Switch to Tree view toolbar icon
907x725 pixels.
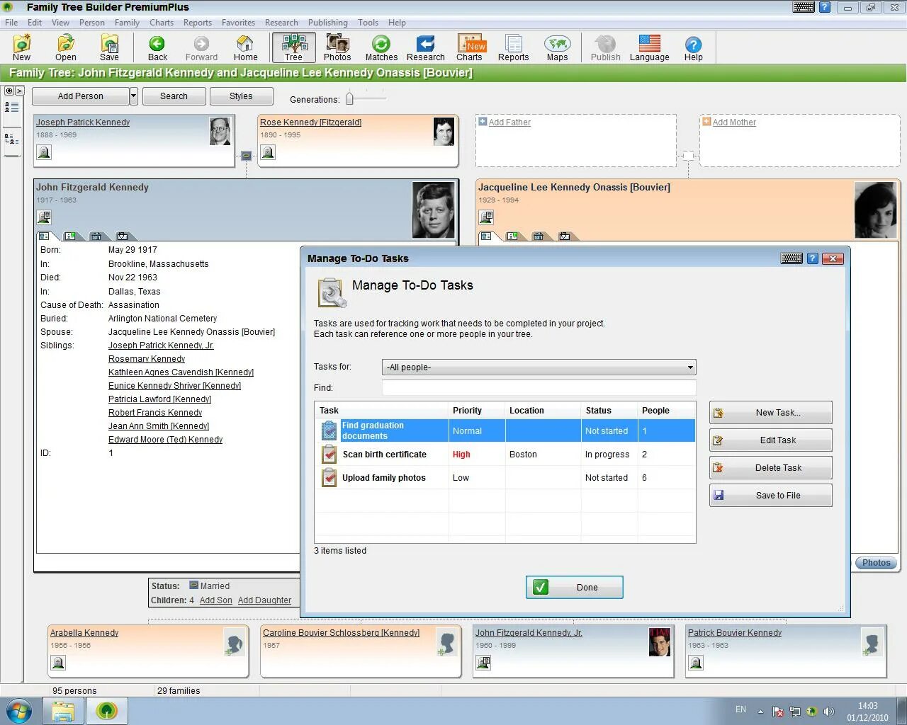[293, 47]
